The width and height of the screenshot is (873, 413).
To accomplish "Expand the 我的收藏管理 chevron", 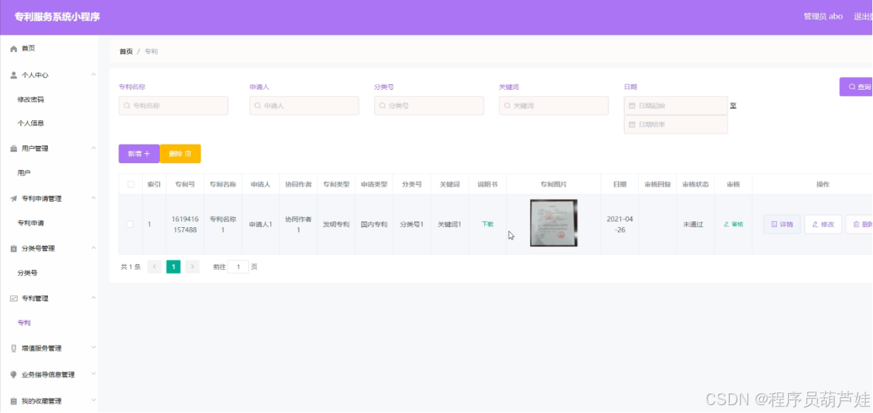I will pyautogui.click(x=93, y=401).
